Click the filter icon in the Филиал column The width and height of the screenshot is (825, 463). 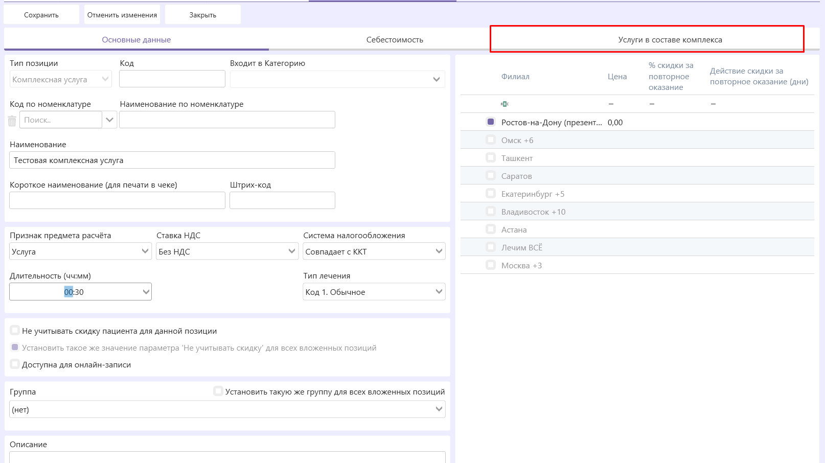point(505,104)
